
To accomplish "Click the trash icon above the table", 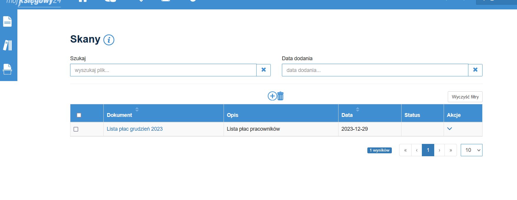I will point(280,96).
